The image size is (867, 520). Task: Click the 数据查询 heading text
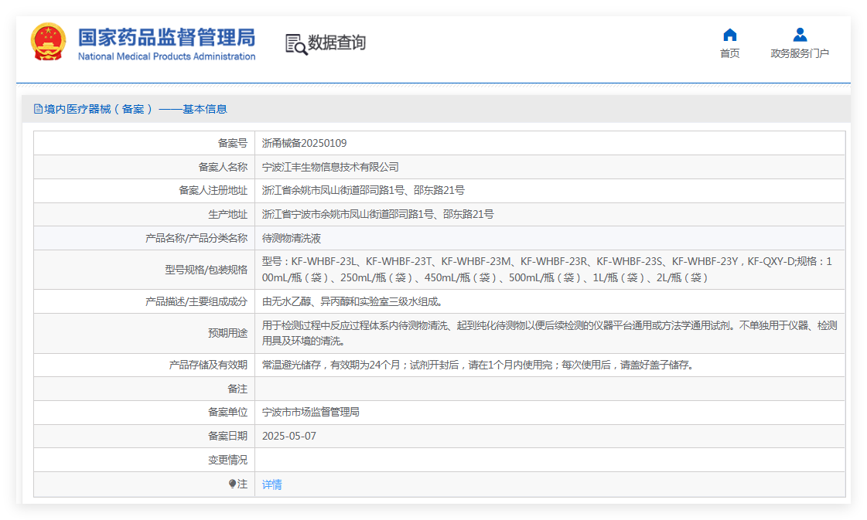336,42
